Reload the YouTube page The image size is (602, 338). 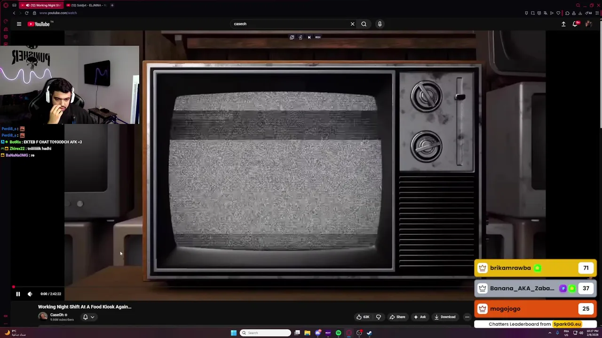pos(26,13)
